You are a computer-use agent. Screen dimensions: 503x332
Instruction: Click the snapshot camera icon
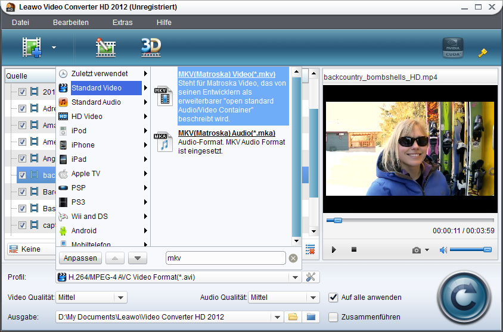click(417, 250)
